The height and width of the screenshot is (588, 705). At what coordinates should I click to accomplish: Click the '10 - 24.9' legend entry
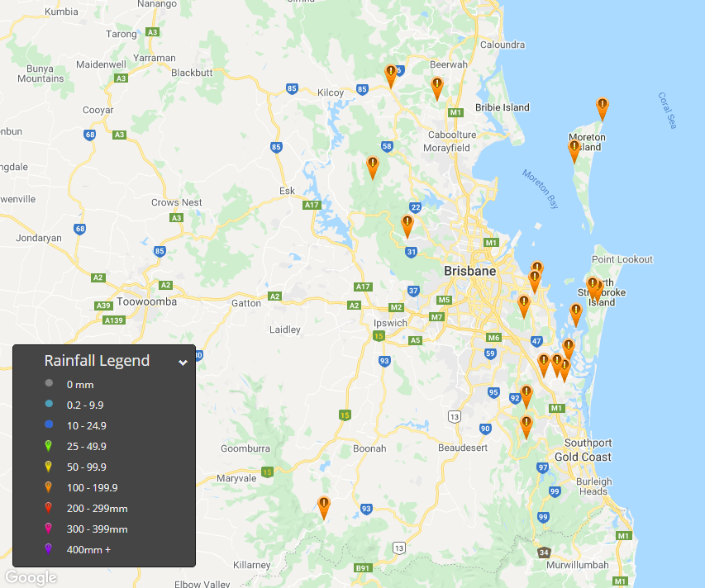click(86, 426)
